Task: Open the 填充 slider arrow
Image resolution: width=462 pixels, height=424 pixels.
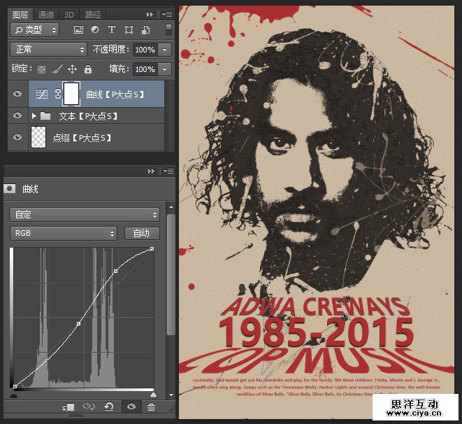Action: 165,69
